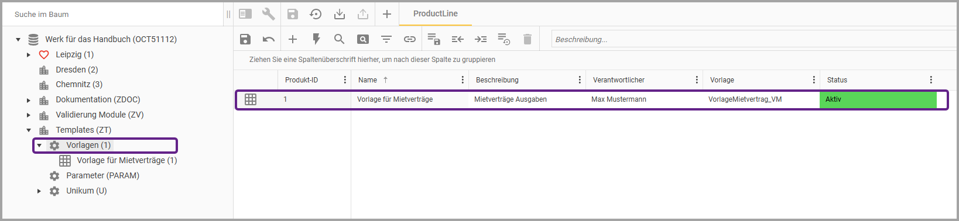Expand the Unikum (U) node
Screen dimensions: 959x221
click(39, 191)
